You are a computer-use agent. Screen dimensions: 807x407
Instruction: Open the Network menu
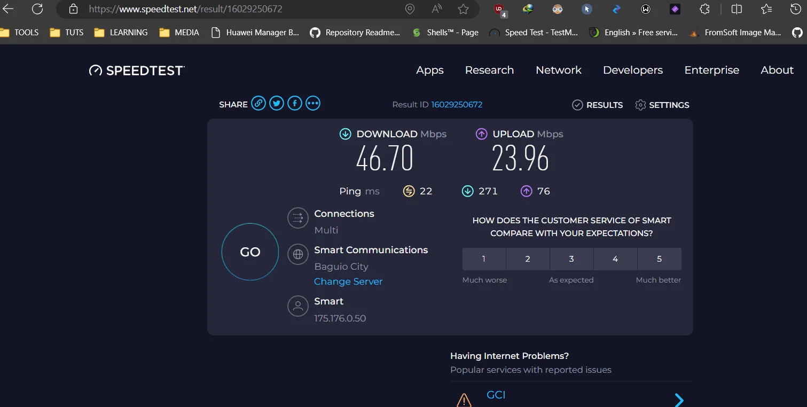559,70
